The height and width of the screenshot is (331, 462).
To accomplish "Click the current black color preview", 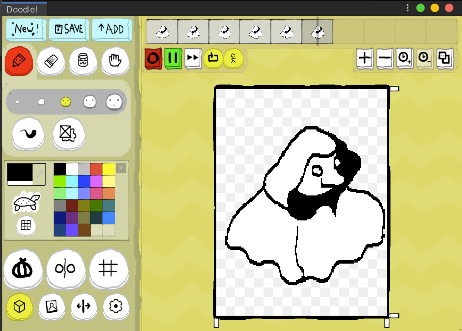I will coord(20,172).
